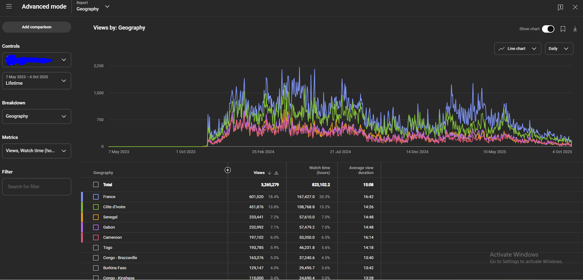Click the bookmark save report icon
583x280 pixels.
[563, 29]
